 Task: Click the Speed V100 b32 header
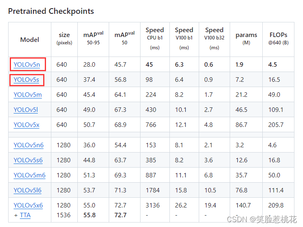[x=214, y=38]
